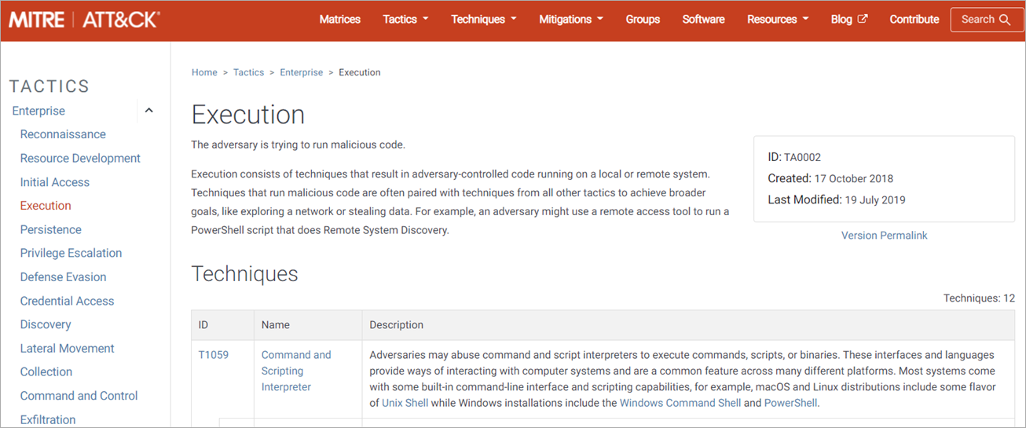The width and height of the screenshot is (1026, 428).
Task: Open the Blog external link
Action: point(849,20)
